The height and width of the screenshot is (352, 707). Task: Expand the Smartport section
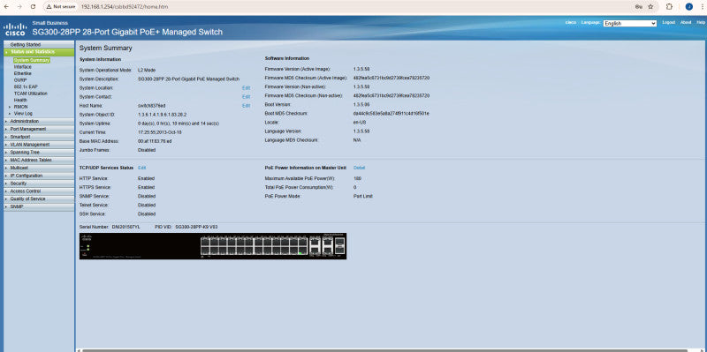coord(39,137)
